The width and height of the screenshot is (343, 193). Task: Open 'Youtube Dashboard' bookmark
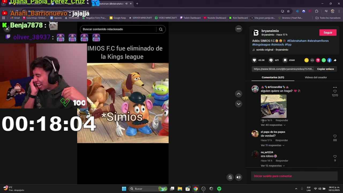[x=215, y=18]
